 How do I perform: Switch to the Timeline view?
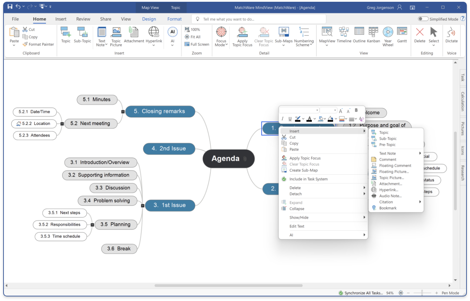click(344, 35)
